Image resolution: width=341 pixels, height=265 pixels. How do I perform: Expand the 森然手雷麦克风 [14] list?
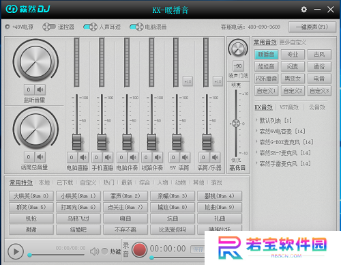(x=256, y=163)
